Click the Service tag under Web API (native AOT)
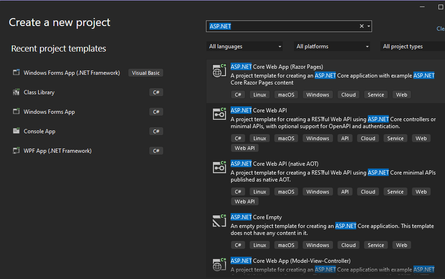Image resolution: width=445 pixels, height=279 pixels. tap(395, 192)
